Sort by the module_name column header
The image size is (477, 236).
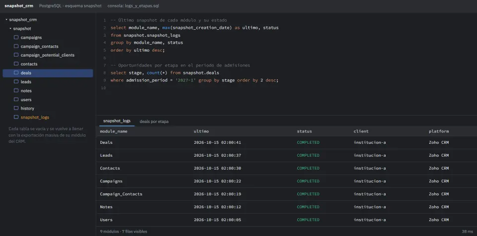click(x=114, y=131)
